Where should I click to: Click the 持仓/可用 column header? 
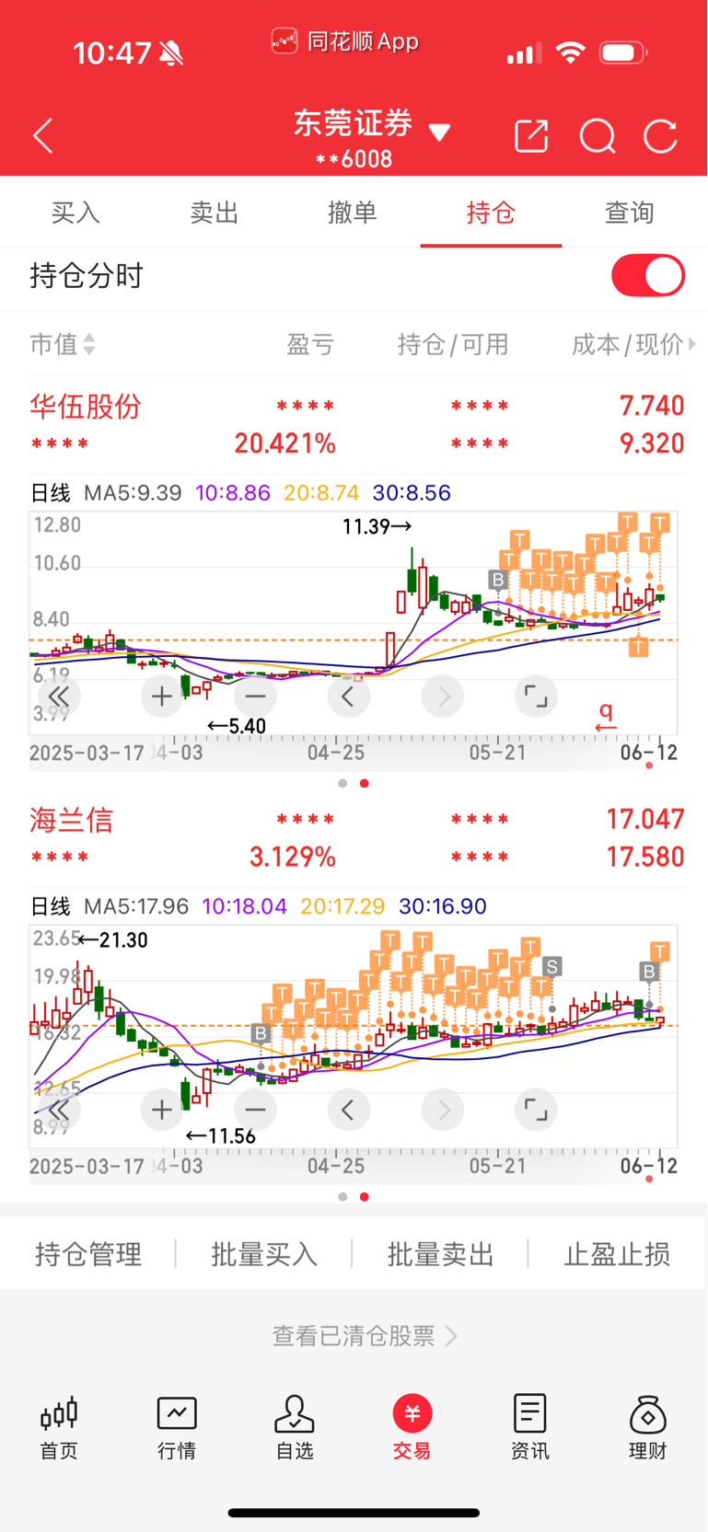(x=453, y=344)
